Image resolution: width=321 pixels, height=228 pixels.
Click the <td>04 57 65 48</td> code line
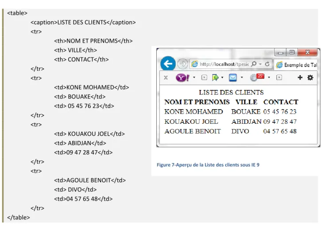pyautogui.click(x=83, y=199)
